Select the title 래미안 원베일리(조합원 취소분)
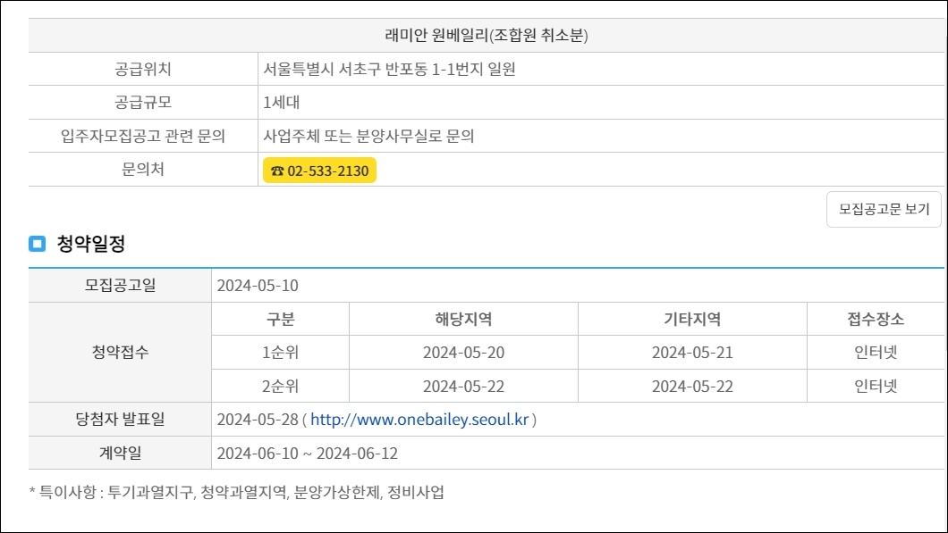Screen dimensions: 948x533 [487, 36]
